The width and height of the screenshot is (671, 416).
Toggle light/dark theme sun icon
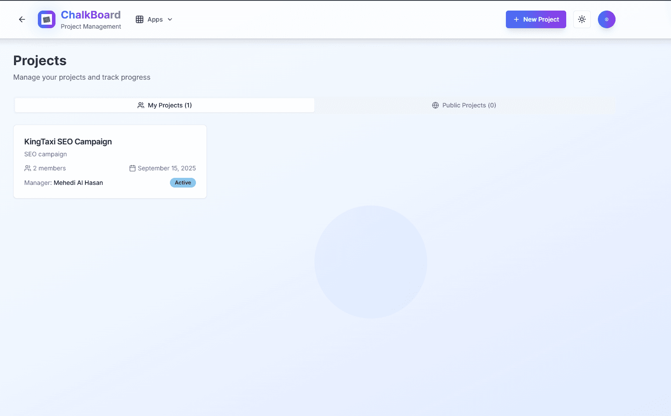582,19
